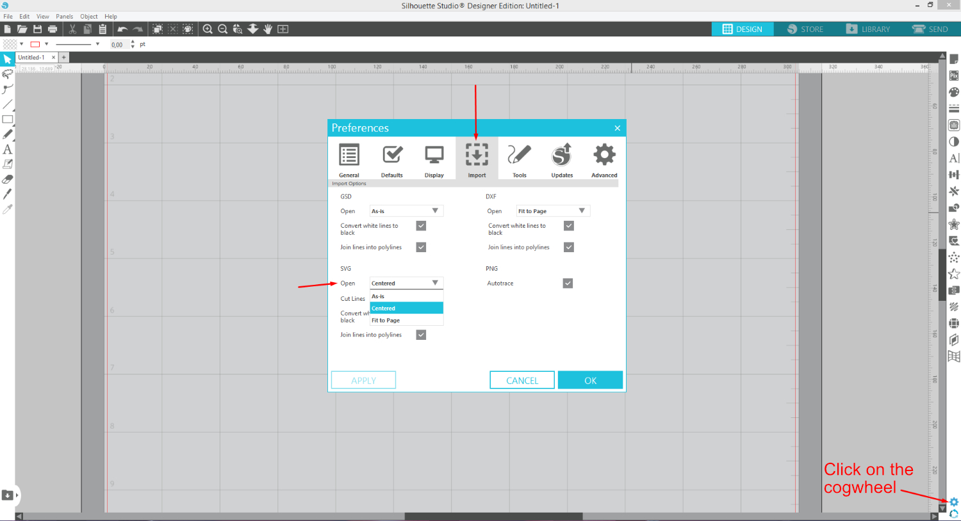961x521 pixels.
Task: Click the clipboard paste icon
Action: (103, 29)
